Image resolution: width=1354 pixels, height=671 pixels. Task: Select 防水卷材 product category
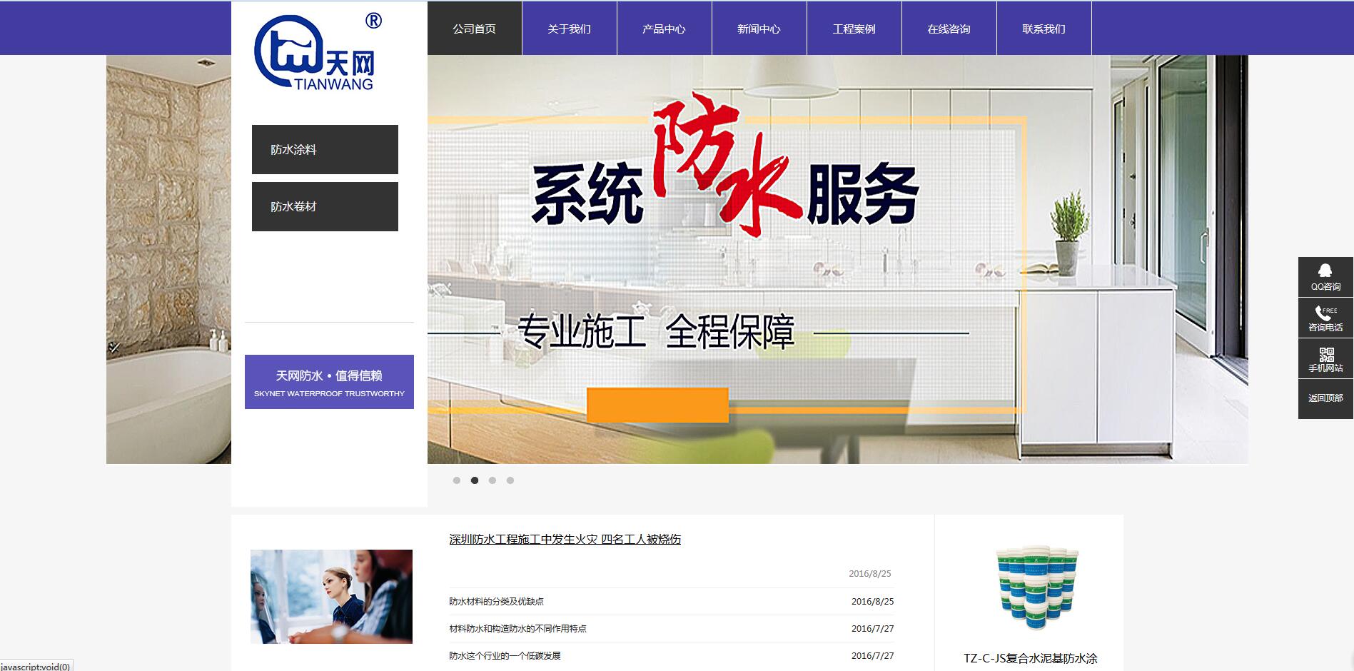[x=325, y=206]
